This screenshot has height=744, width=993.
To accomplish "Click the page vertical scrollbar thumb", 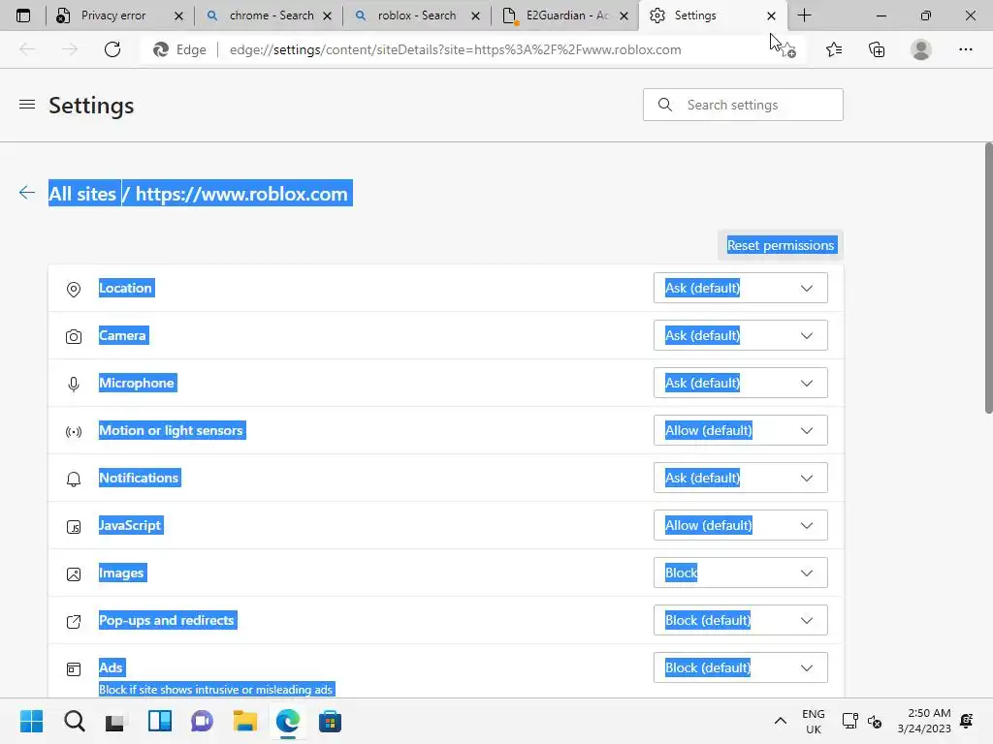I will [x=988, y=278].
